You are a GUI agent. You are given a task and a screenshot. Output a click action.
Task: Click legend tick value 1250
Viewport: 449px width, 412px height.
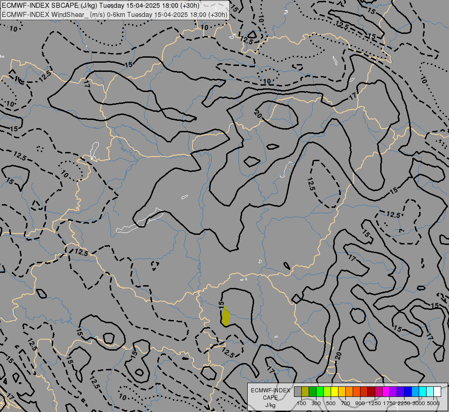tap(375, 403)
